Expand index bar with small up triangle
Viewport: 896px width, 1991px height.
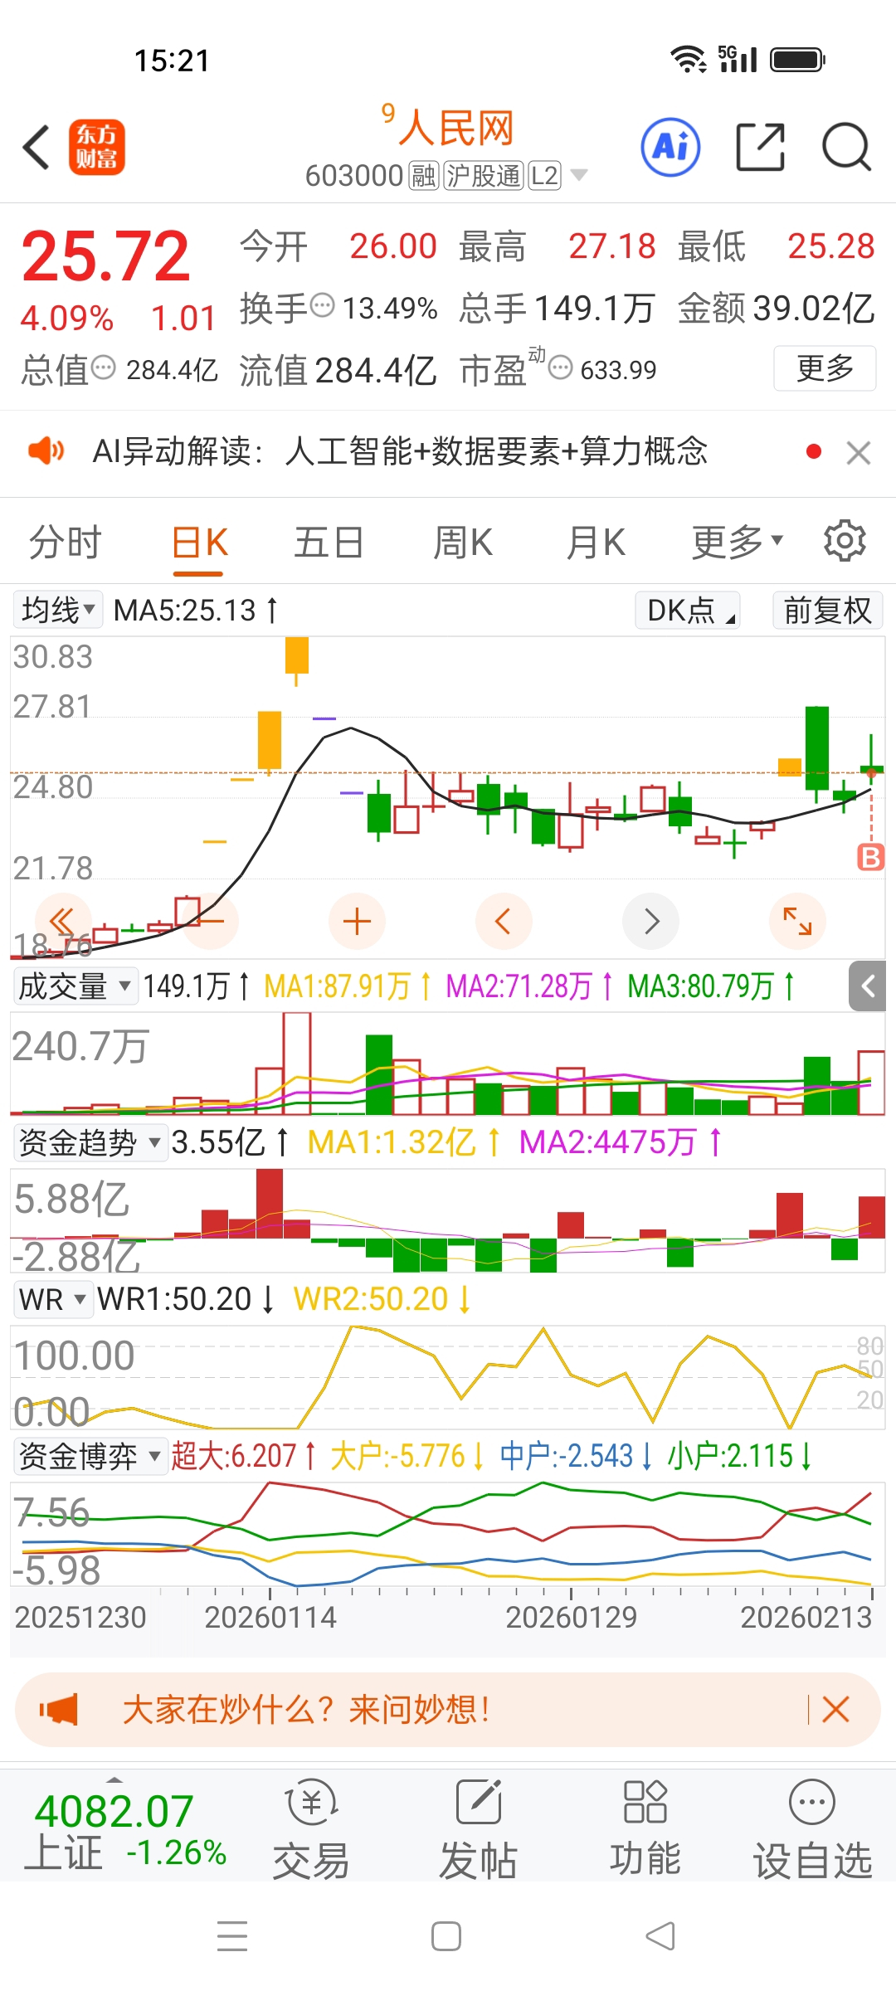(114, 1780)
